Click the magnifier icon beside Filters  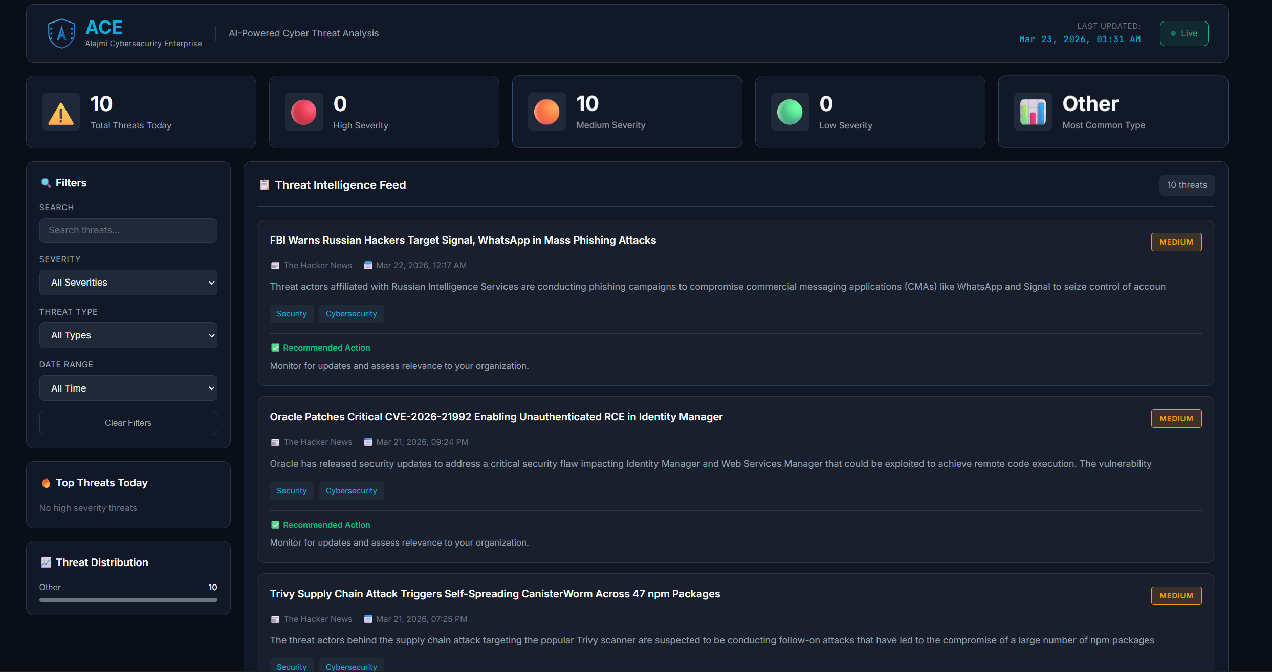point(46,183)
